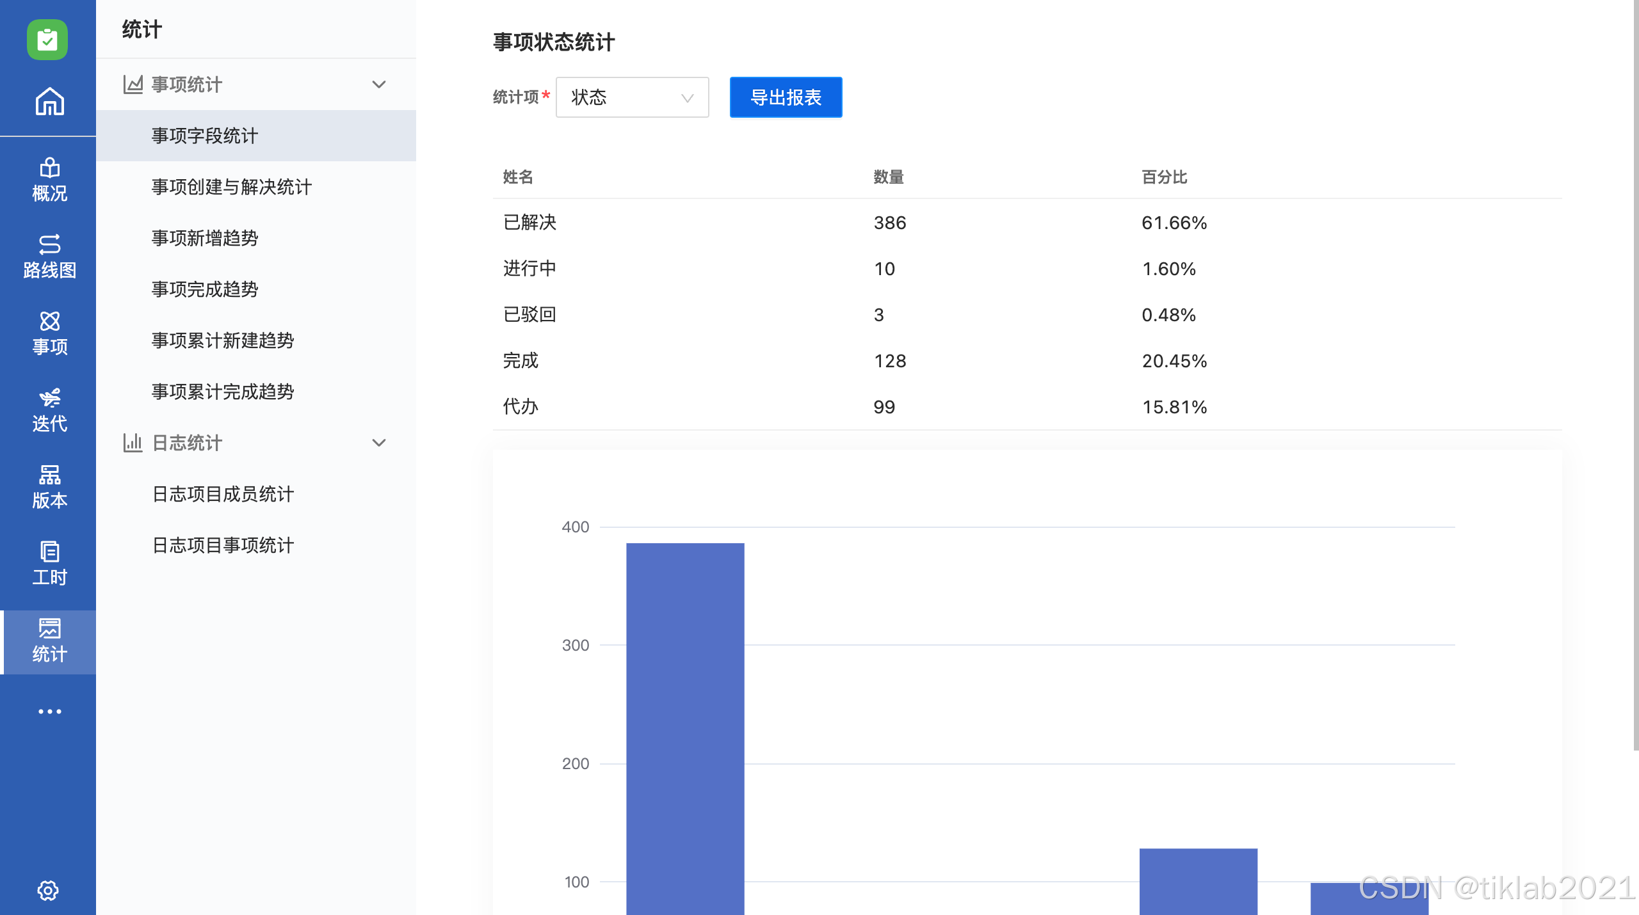Select 事项新增趋势 menu item

coord(205,238)
